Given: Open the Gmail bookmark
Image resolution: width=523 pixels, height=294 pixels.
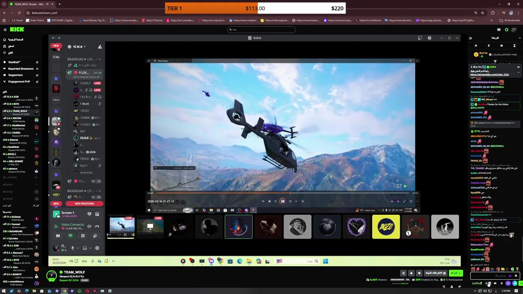Looking at the screenshot, I should point(17,20).
